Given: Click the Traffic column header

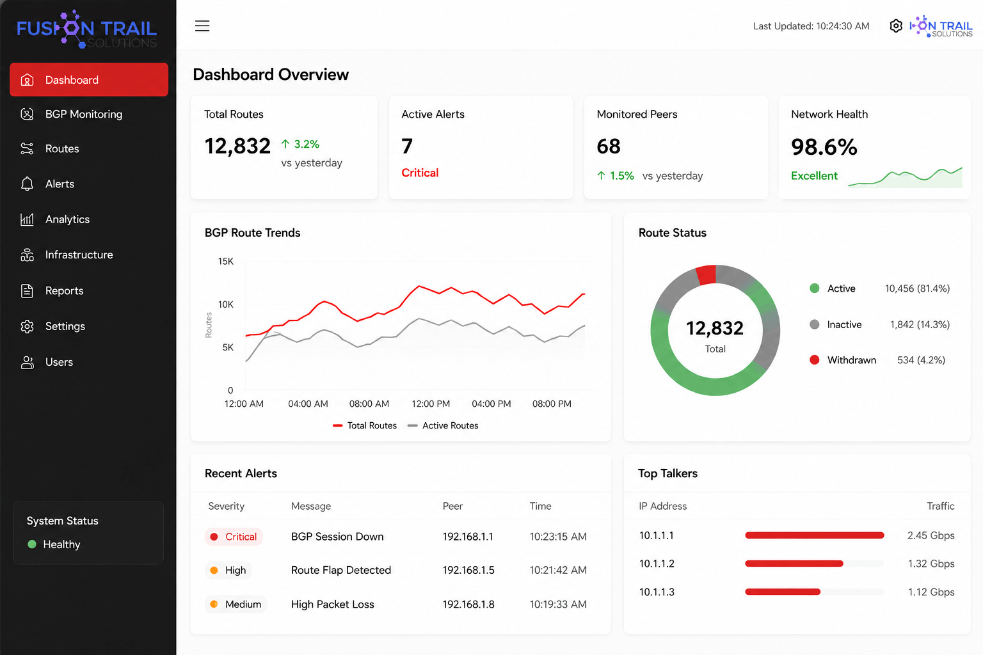Looking at the screenshot, I should [941, 506].
